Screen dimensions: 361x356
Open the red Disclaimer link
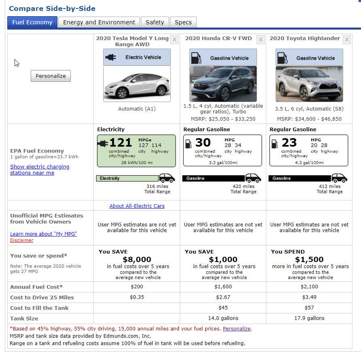click(21, 240)
